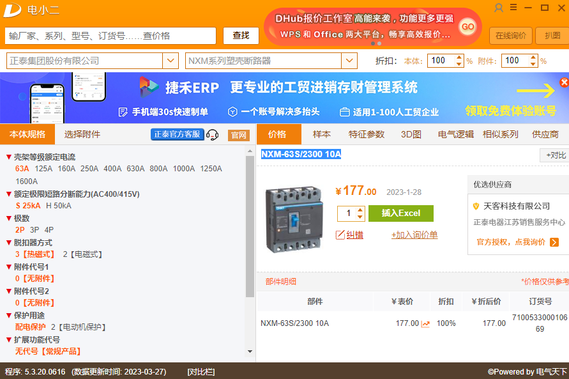Open the 3D图 tab
This screenshot has width=569, height=379.
(411, 134)
